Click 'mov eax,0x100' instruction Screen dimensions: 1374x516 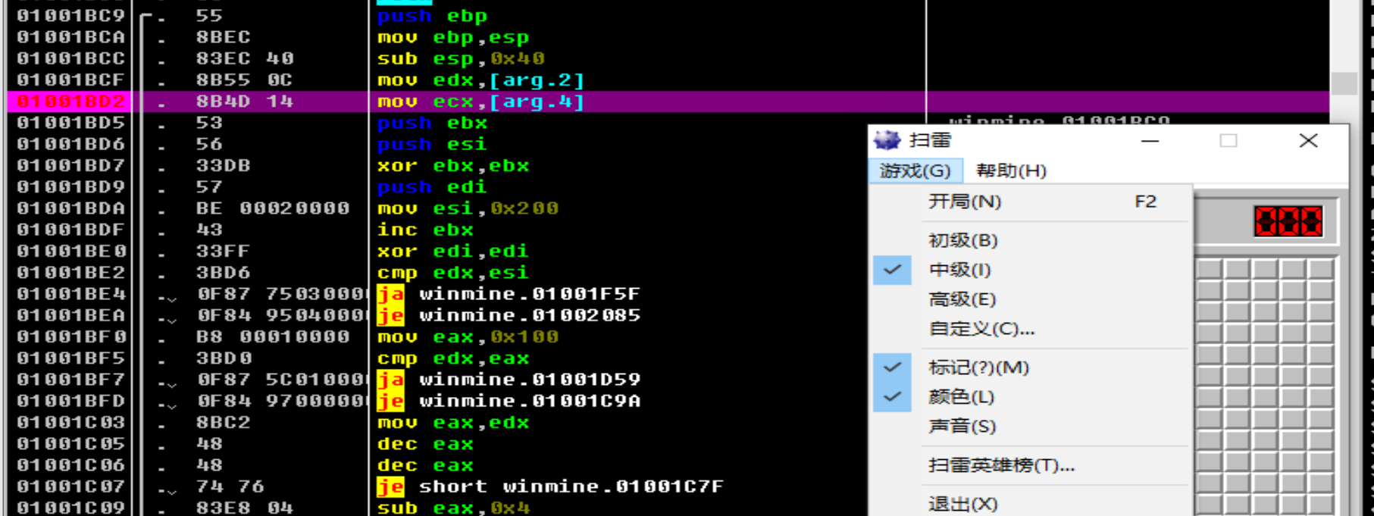coord(468,336)
